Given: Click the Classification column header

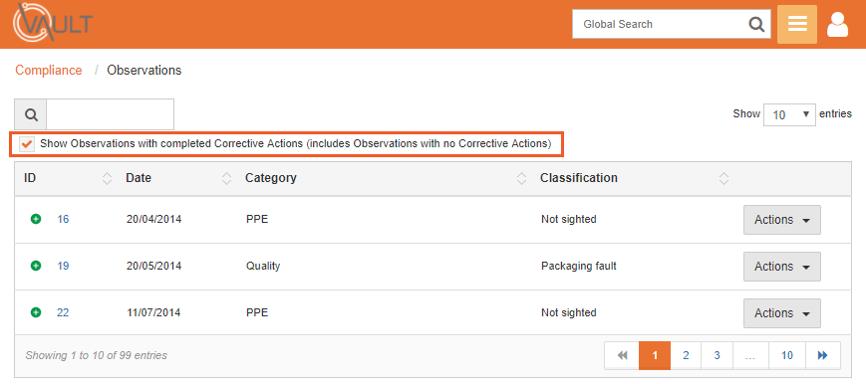Looking at the screenshot, I should 579,178.
